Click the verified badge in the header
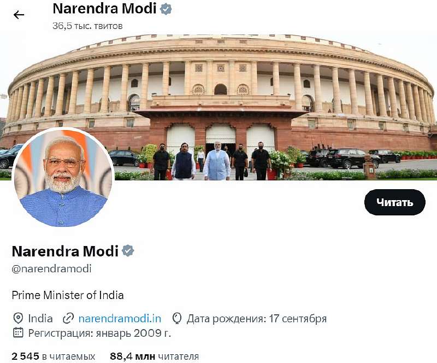Image resolution: width=437 pixels, height=363 pixels. [166, 9]
